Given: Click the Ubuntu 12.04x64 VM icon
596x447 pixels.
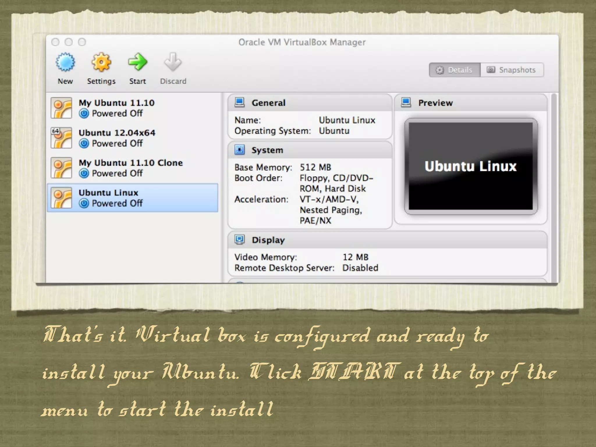Looking at the screenshot, I should 61,138.
